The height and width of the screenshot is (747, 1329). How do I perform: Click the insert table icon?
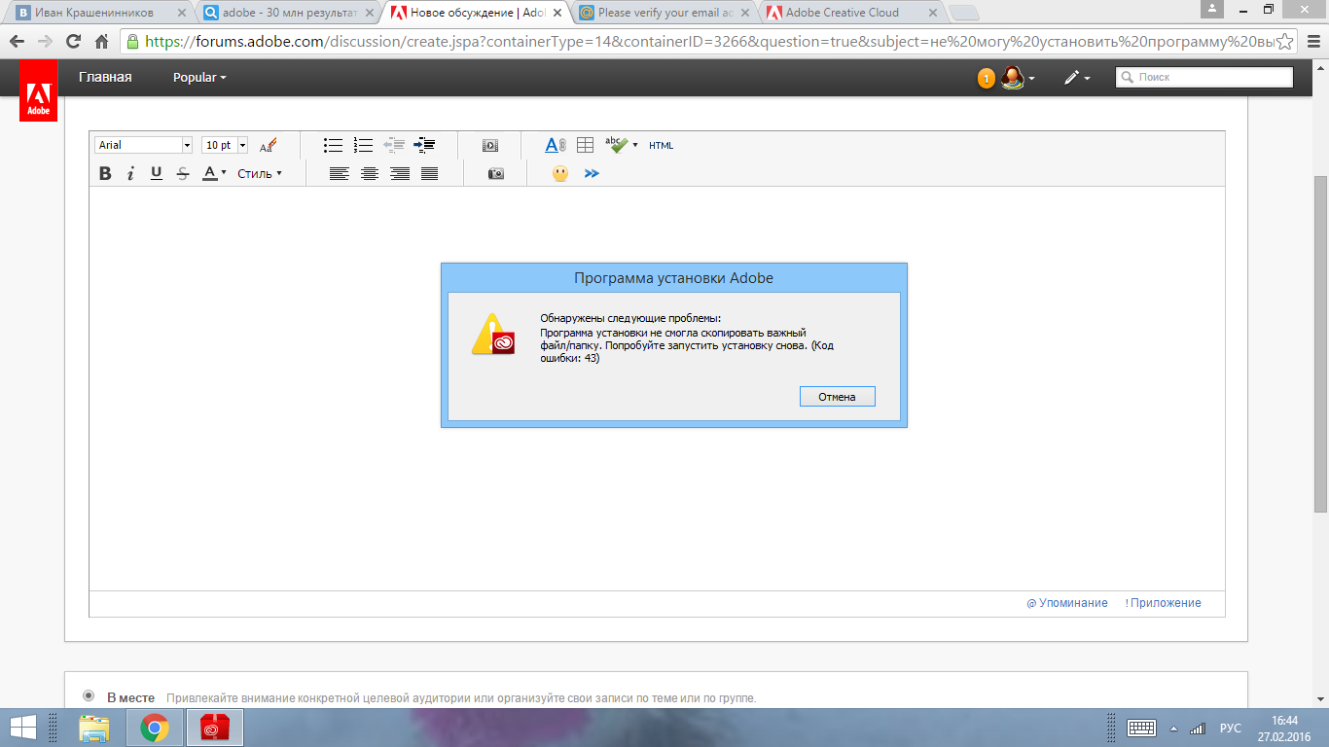585,145
